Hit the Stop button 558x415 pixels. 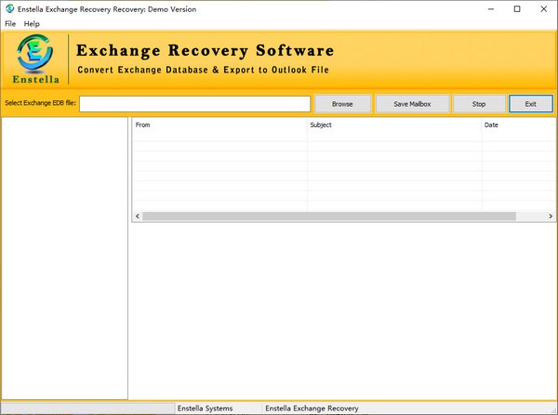(x=479, y=104)
